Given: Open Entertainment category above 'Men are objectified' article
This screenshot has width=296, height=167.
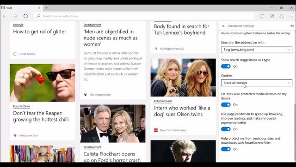Looking at the screenshot, I should tap(92, 25).
